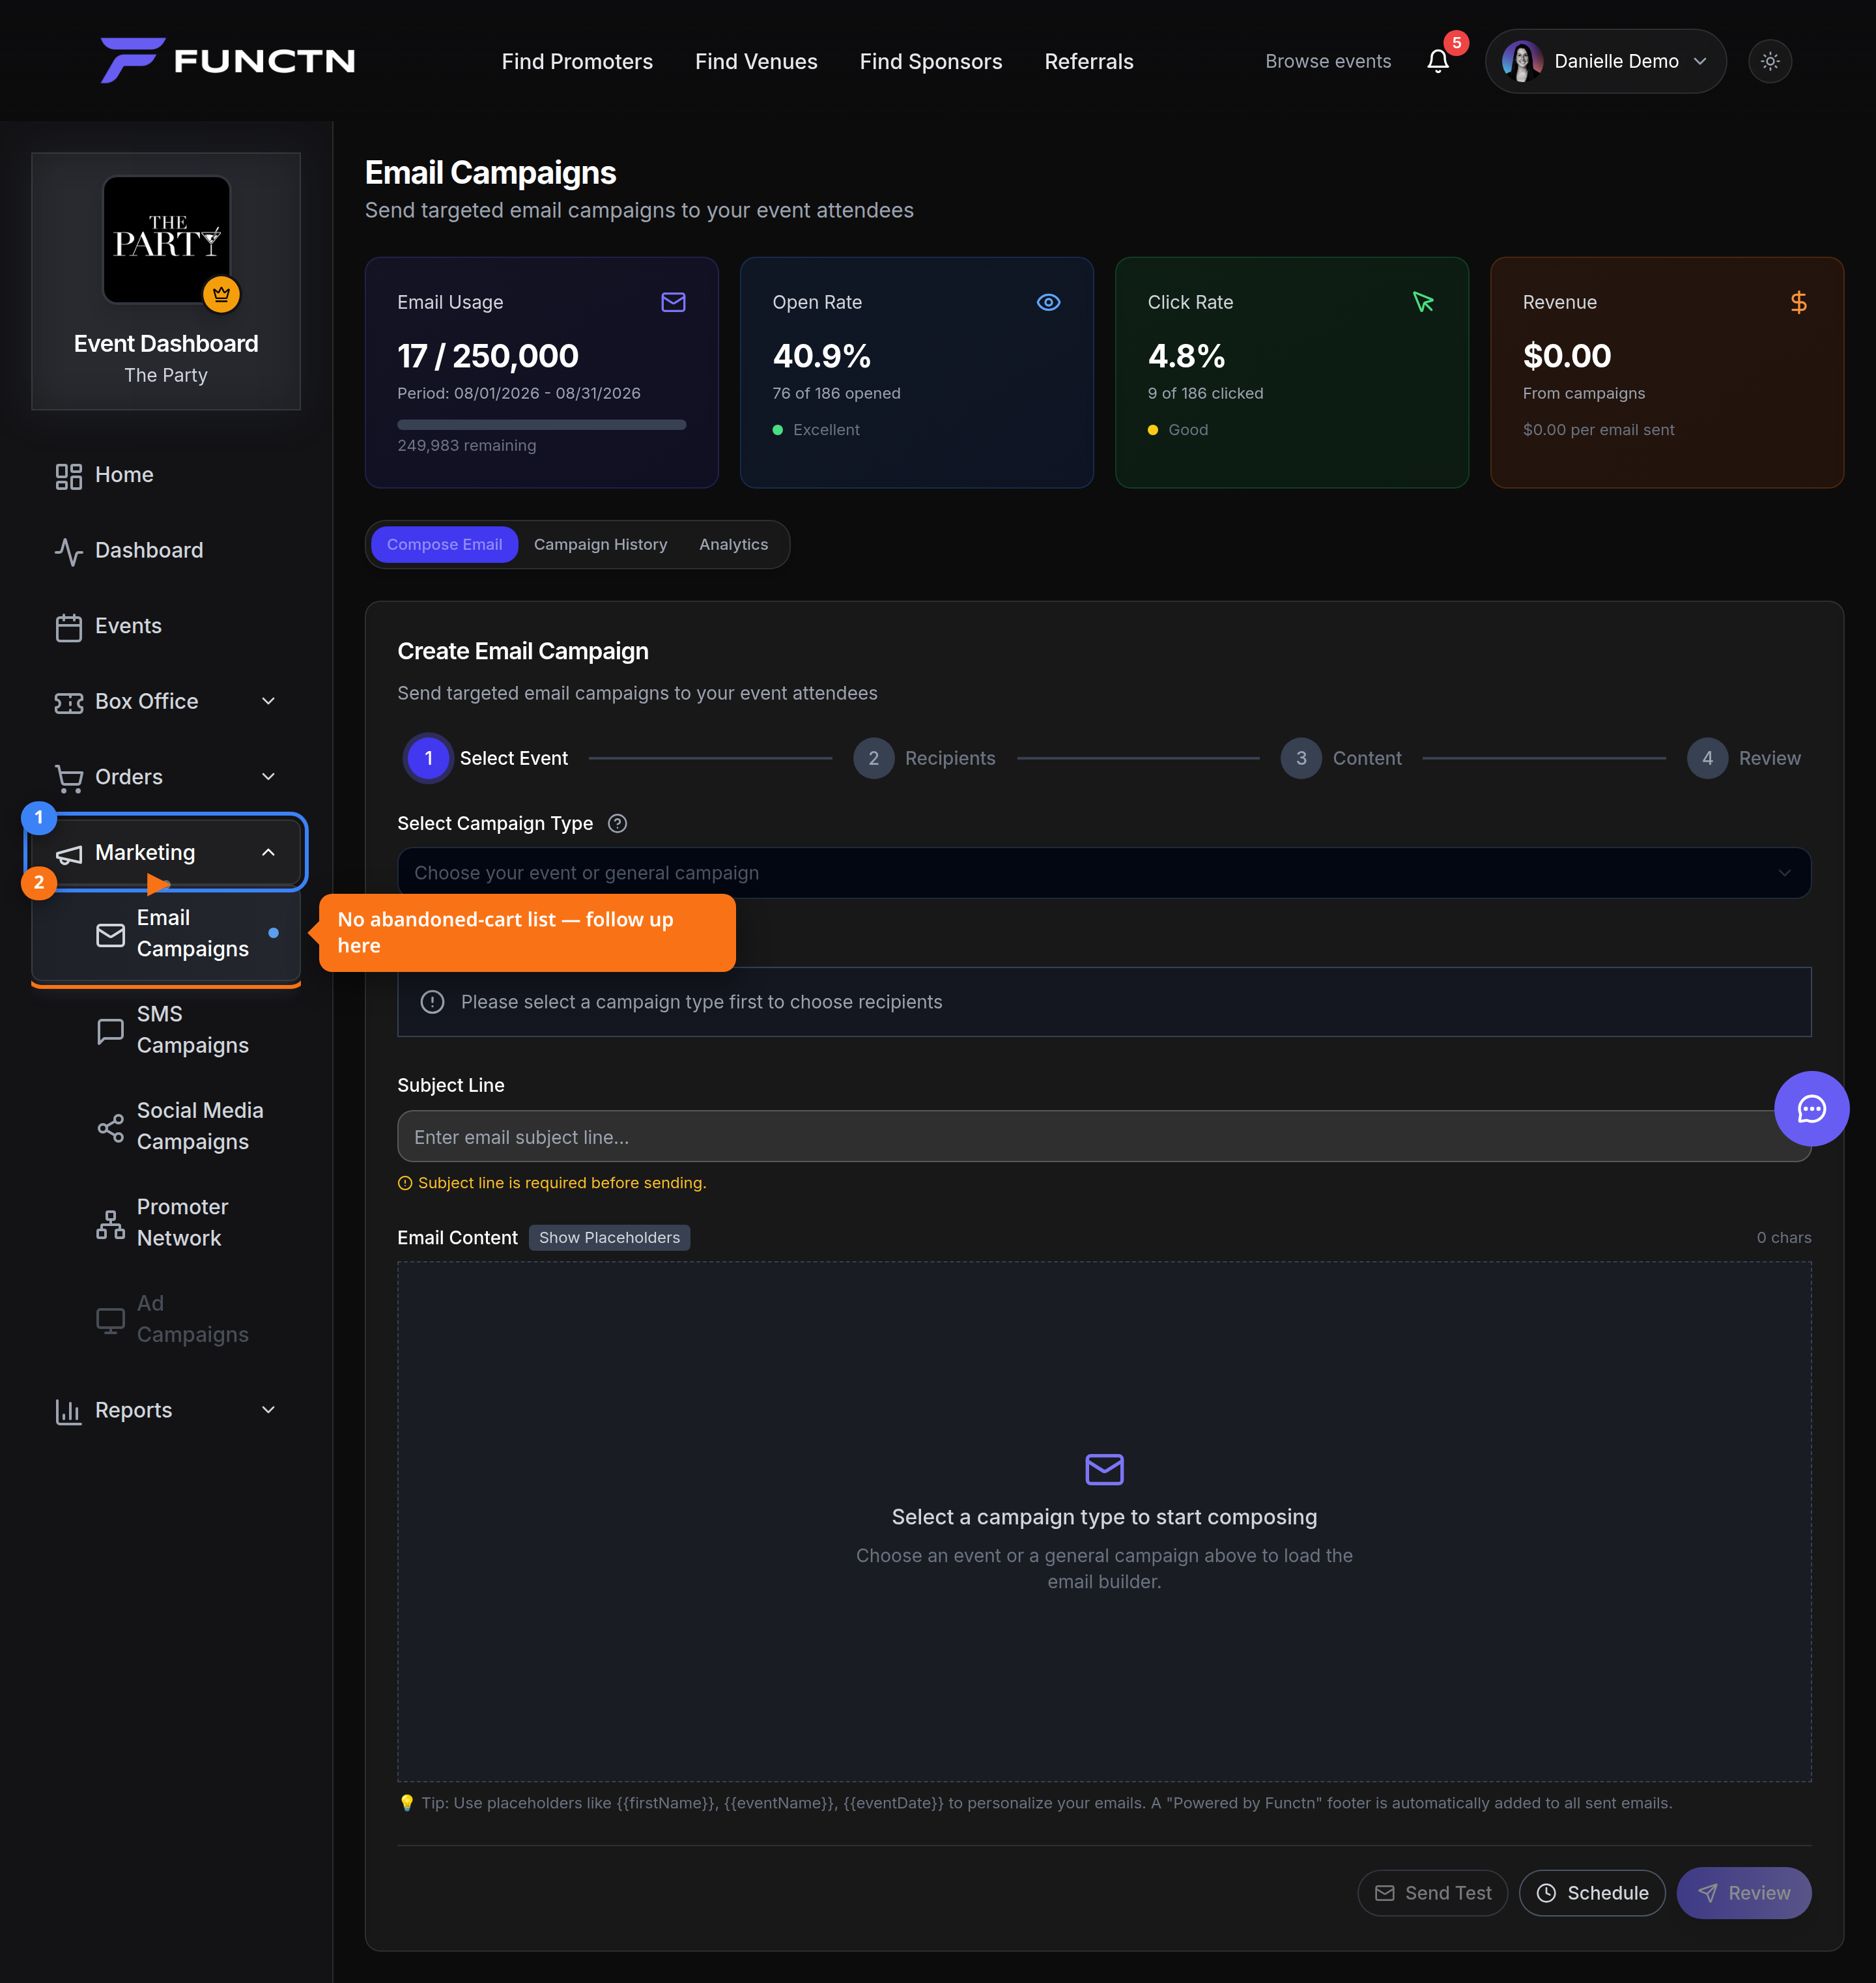This screenshot has width=1876, height=1983.
Task: Open the notifications bell
Action: coord(1438,62)
